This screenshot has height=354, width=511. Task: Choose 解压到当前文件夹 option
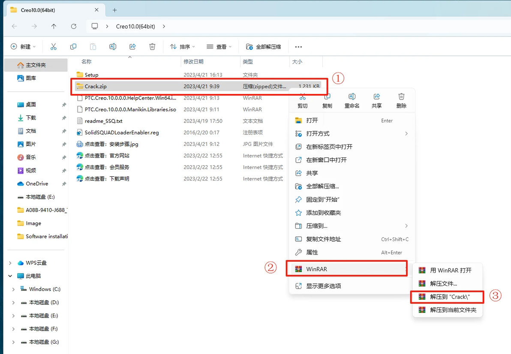(x=447, y=310)
